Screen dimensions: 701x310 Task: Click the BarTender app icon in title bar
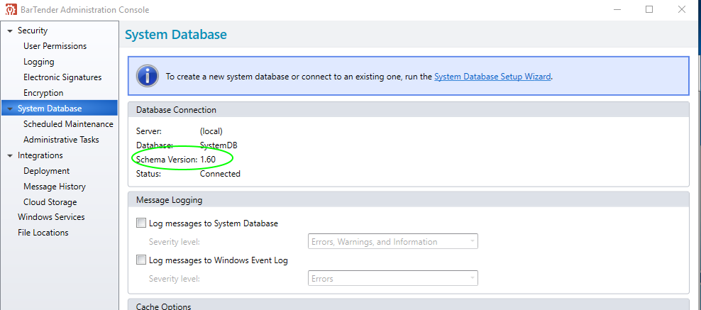(x=11, y=9)
